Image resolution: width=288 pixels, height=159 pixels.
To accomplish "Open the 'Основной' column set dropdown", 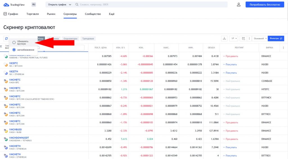I will [x=260, y=38].
